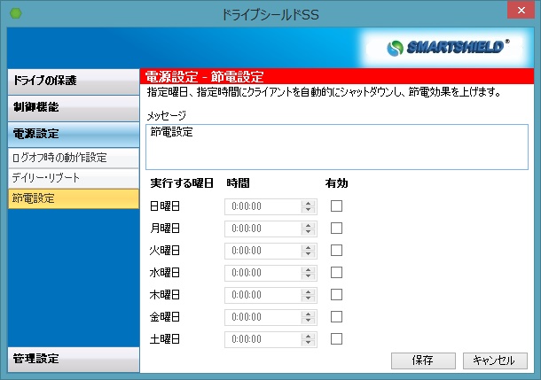
Task: Increase the 日曜日 time with up arrow
Action: pos(309,203)
